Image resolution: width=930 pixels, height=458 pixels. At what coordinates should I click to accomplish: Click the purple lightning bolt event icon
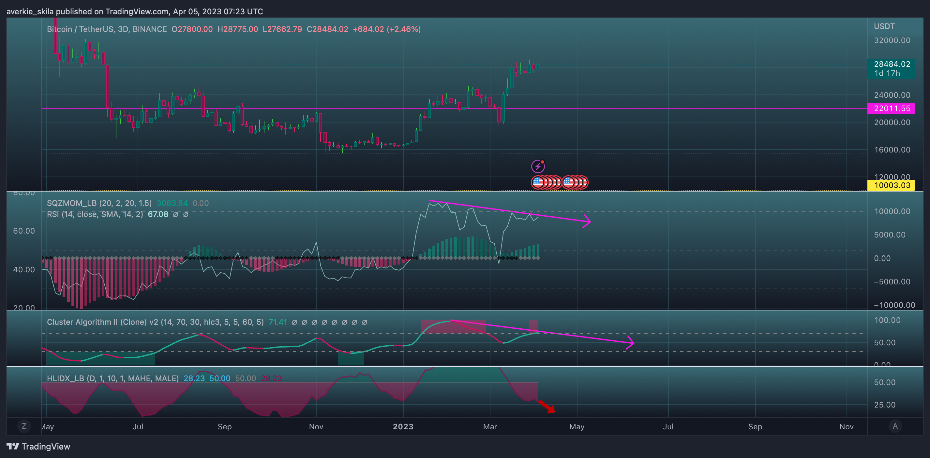point(538,166)
